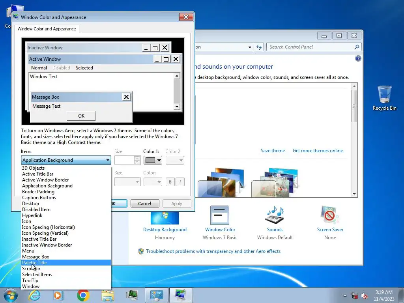Open Control Panel help question icon

(358, 58)
